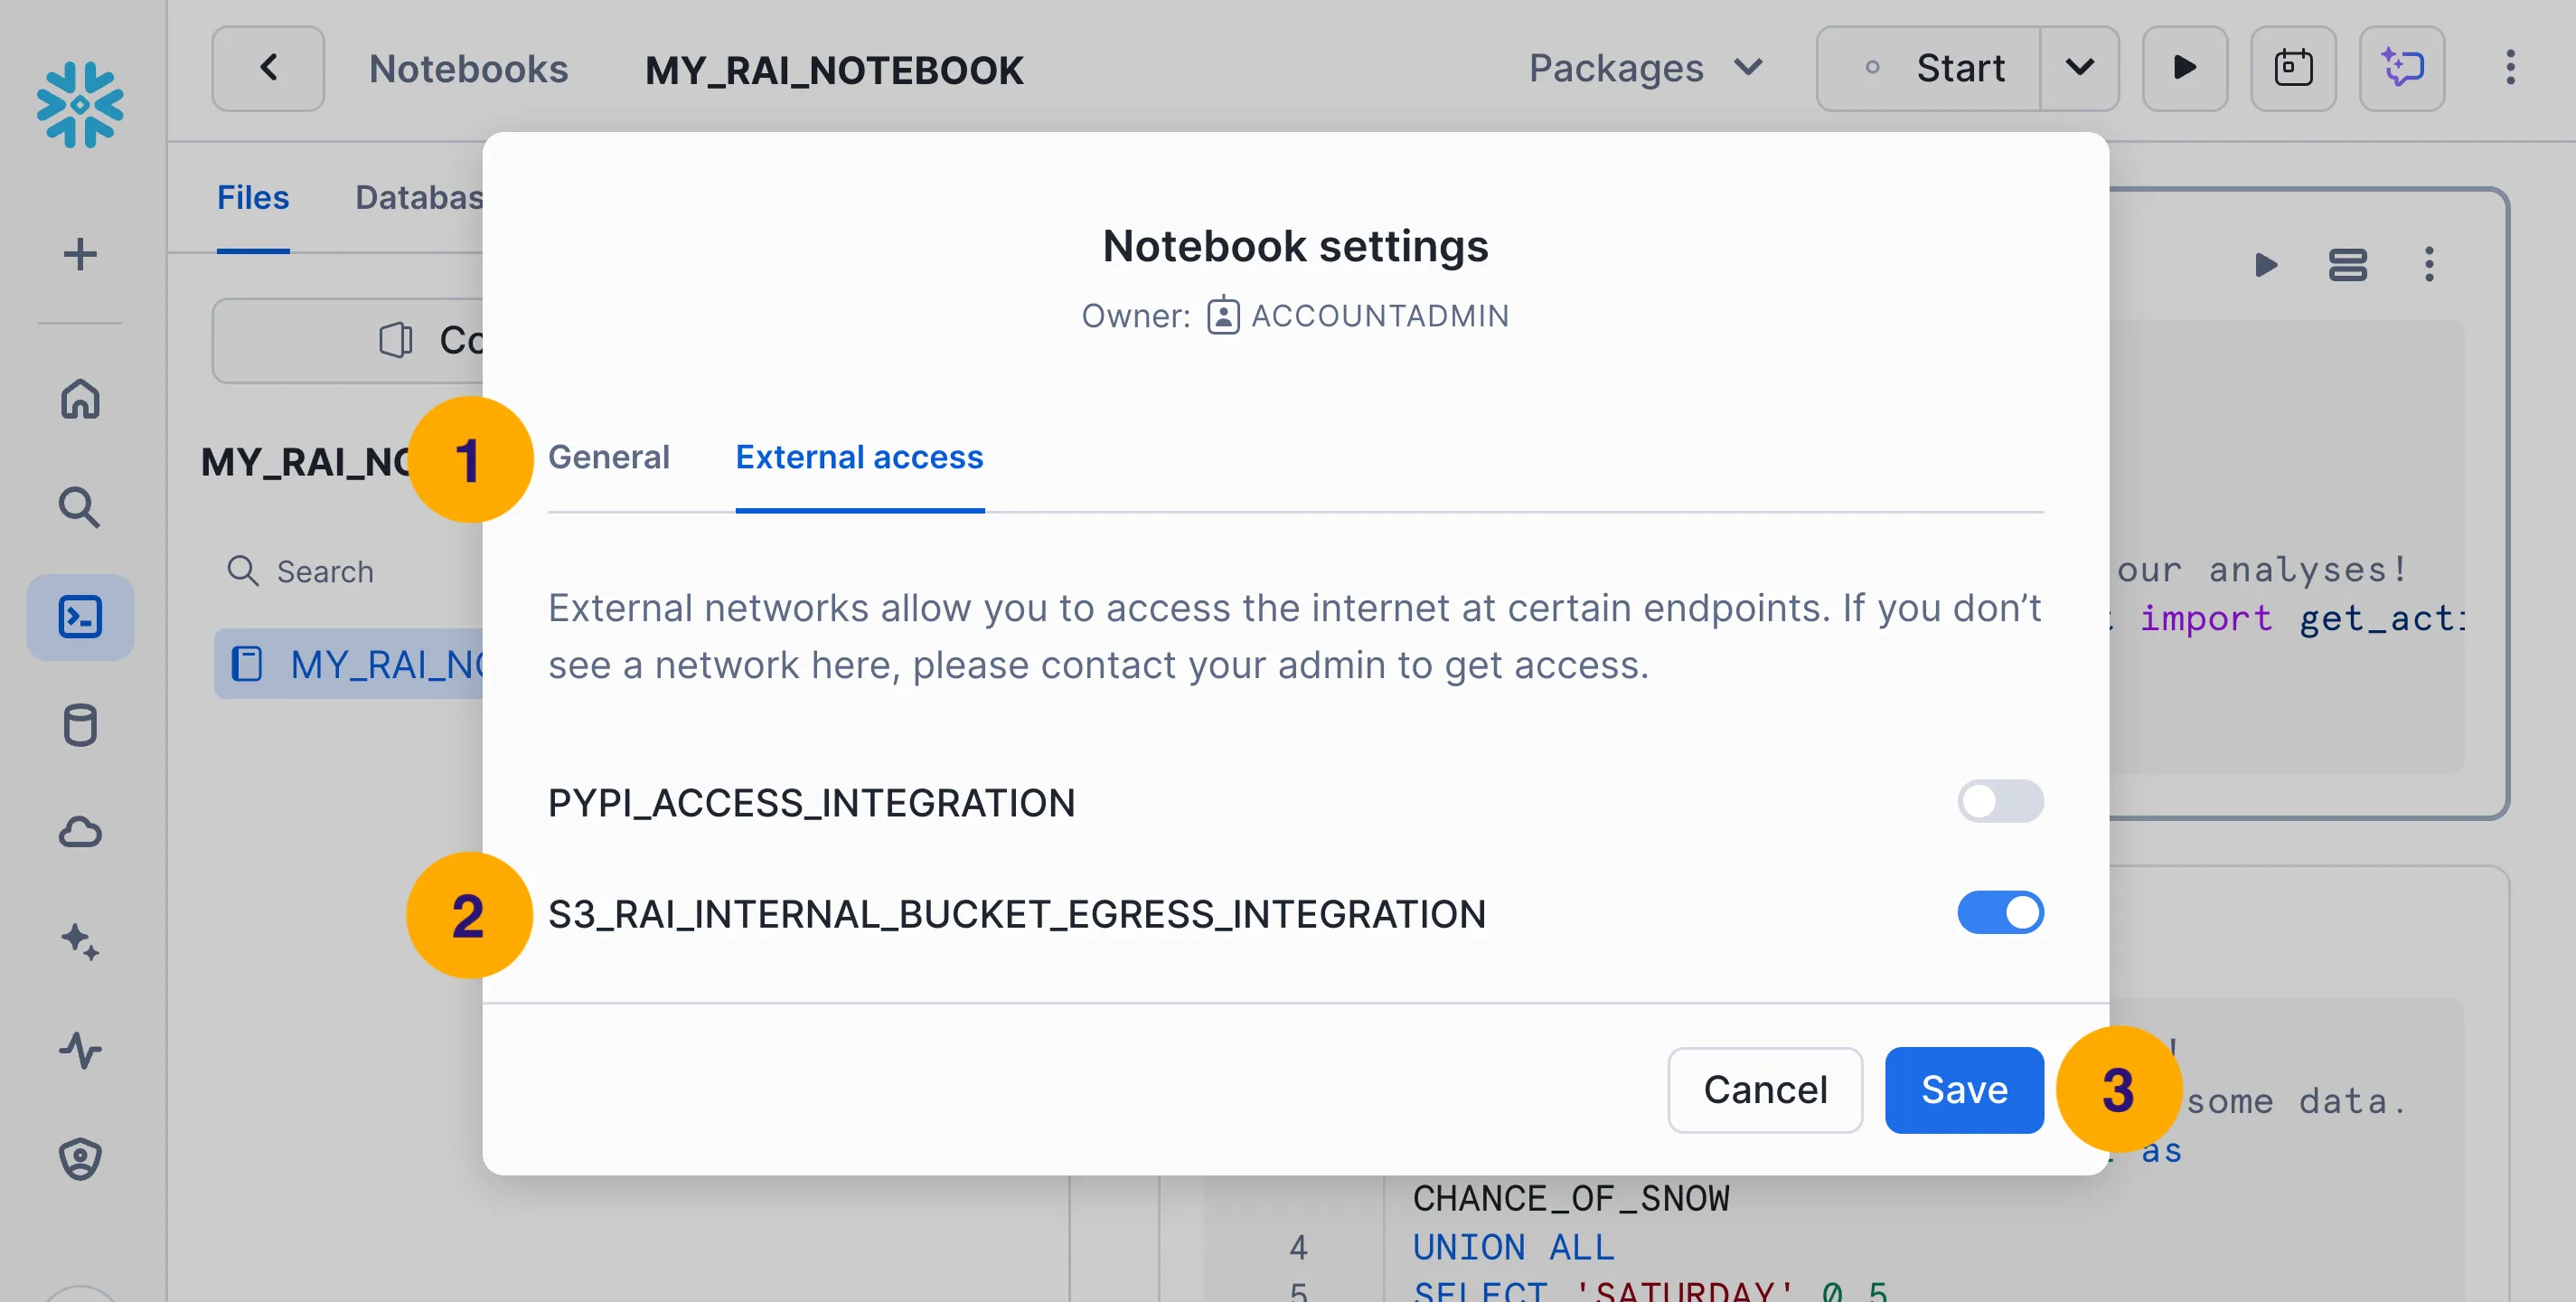Select MY_RAI_NOTEBOOK file in list
The height and width of the screenshot is (1302, 2576).
coord(349,664)
